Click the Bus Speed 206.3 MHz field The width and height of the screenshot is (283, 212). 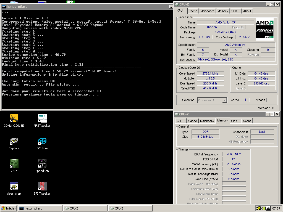[210, 83]
